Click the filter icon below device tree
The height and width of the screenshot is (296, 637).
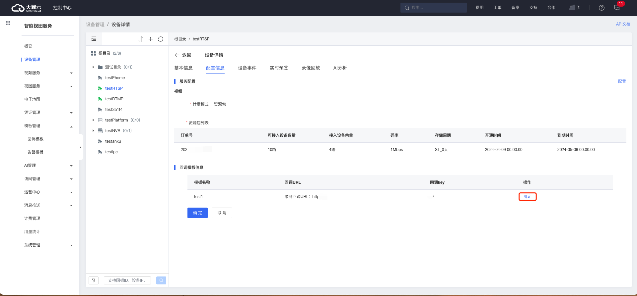(94, 280)
